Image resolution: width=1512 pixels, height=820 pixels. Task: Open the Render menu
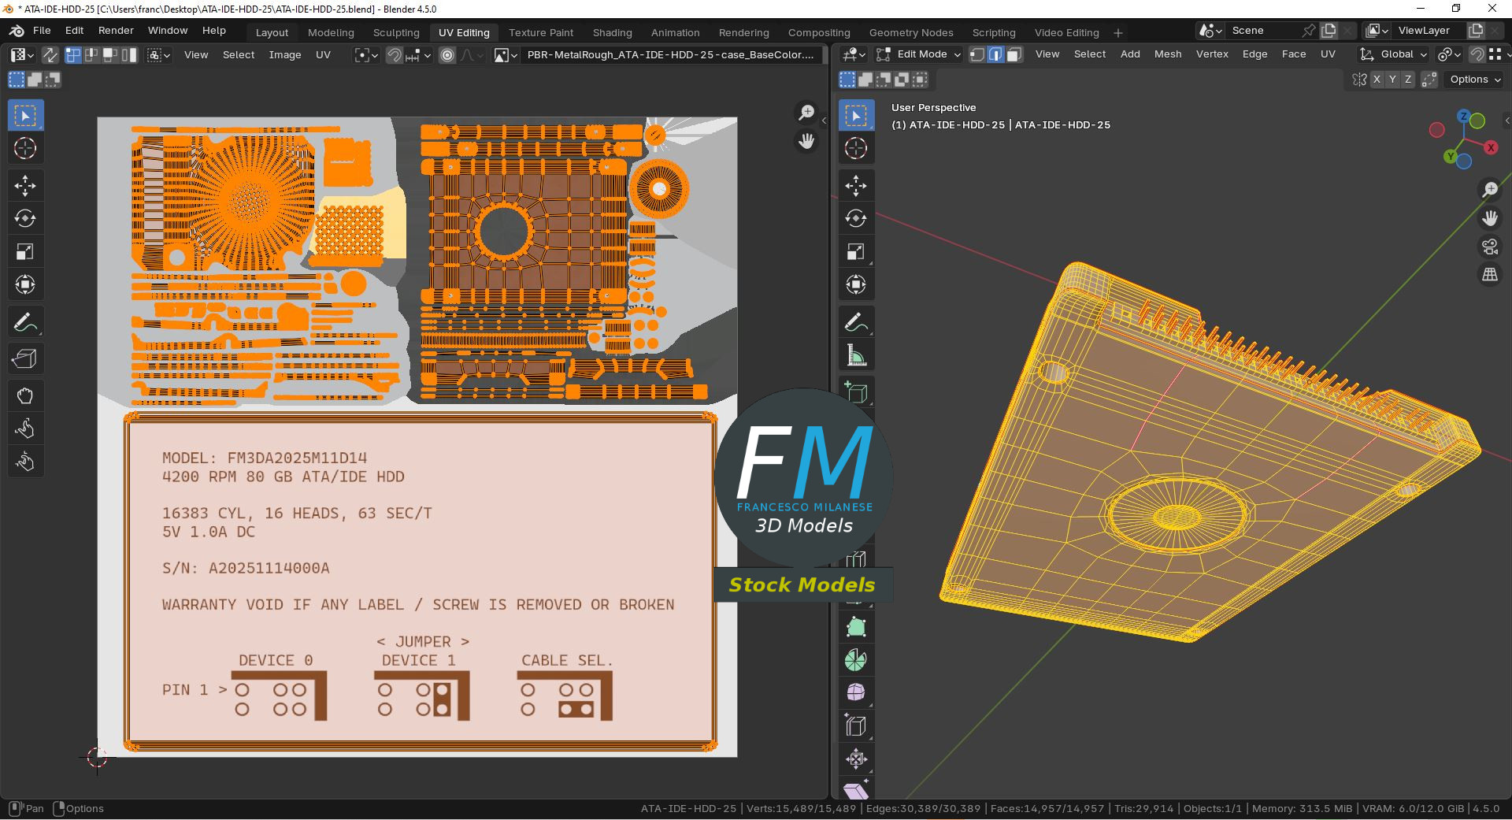click(116, 31)
